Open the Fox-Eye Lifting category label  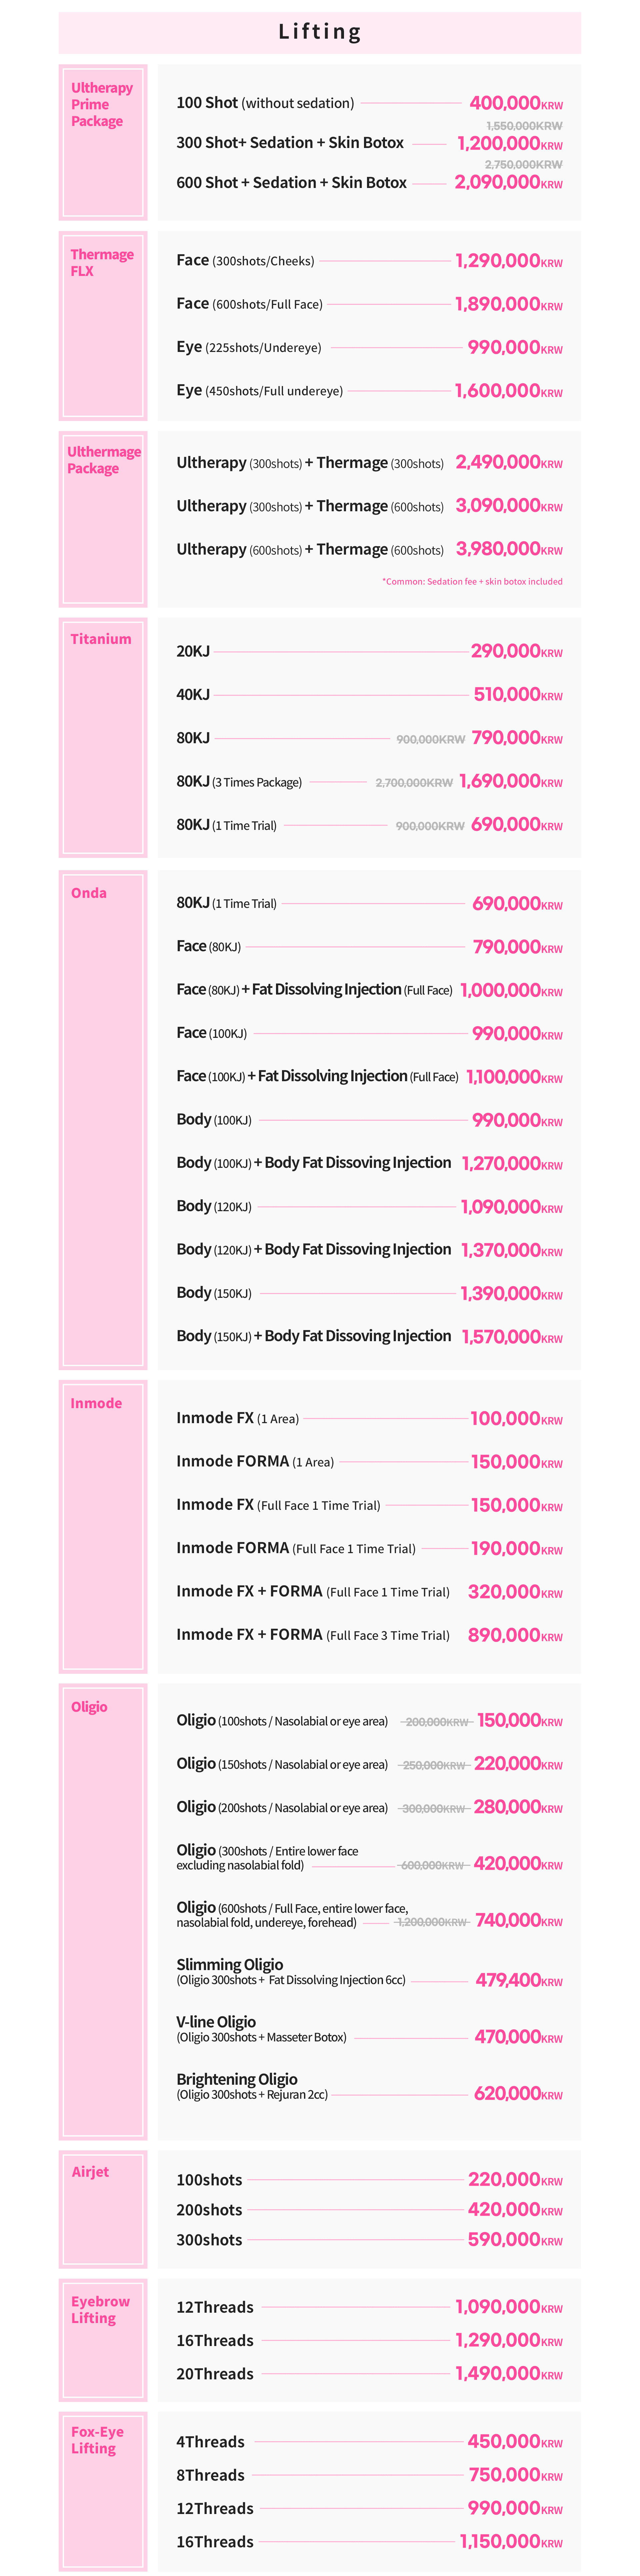tap(97, 2440)
